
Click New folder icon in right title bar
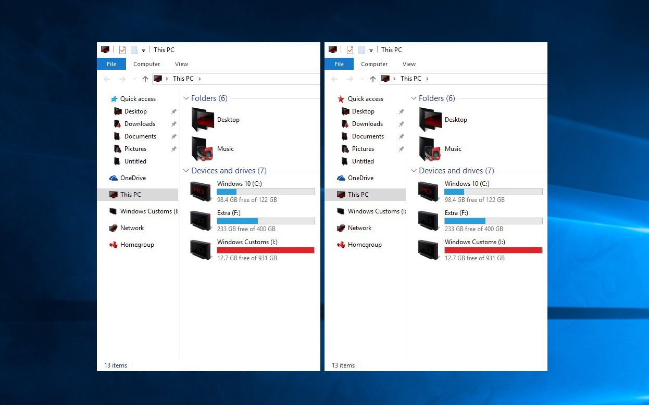tap(361, 50)
